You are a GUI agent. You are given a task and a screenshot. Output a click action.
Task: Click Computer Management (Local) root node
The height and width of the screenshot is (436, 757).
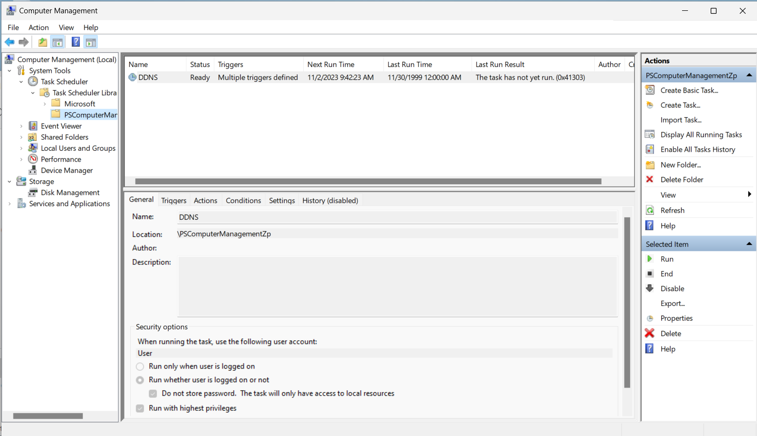pyautogui.click(x=67, y=60)
